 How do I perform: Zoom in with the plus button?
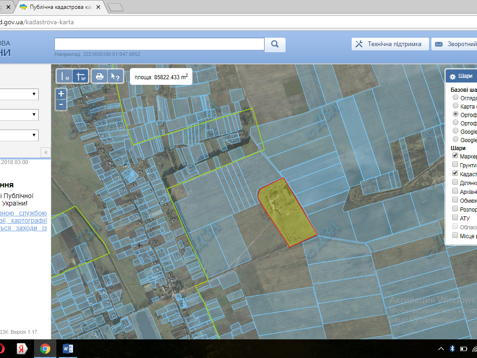tap(61, 93)
